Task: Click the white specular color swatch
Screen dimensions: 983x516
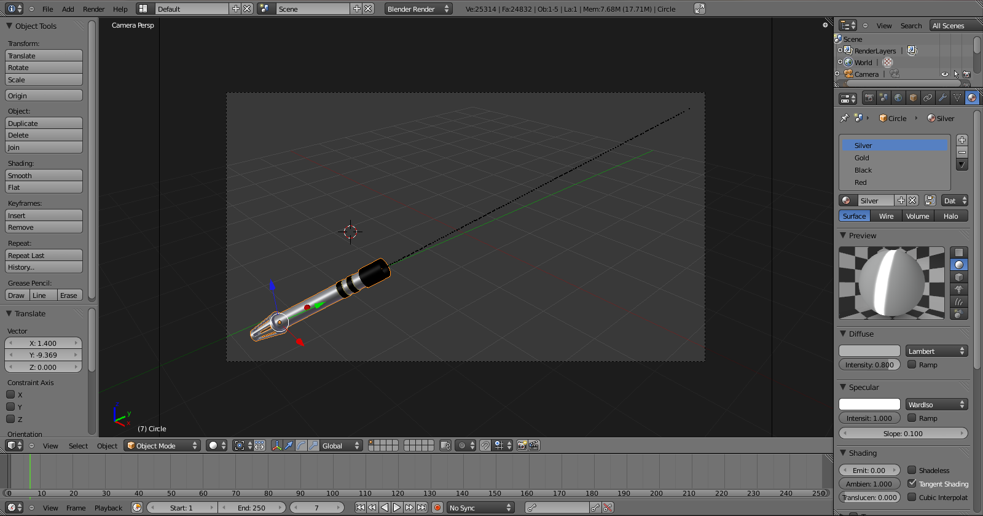Action: tap(869, 404)
